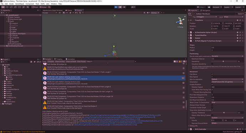Screen dimensions: 246x133
Task: Toggle Constrain Inside Graph checkbox
Action: tap(212, 107)
